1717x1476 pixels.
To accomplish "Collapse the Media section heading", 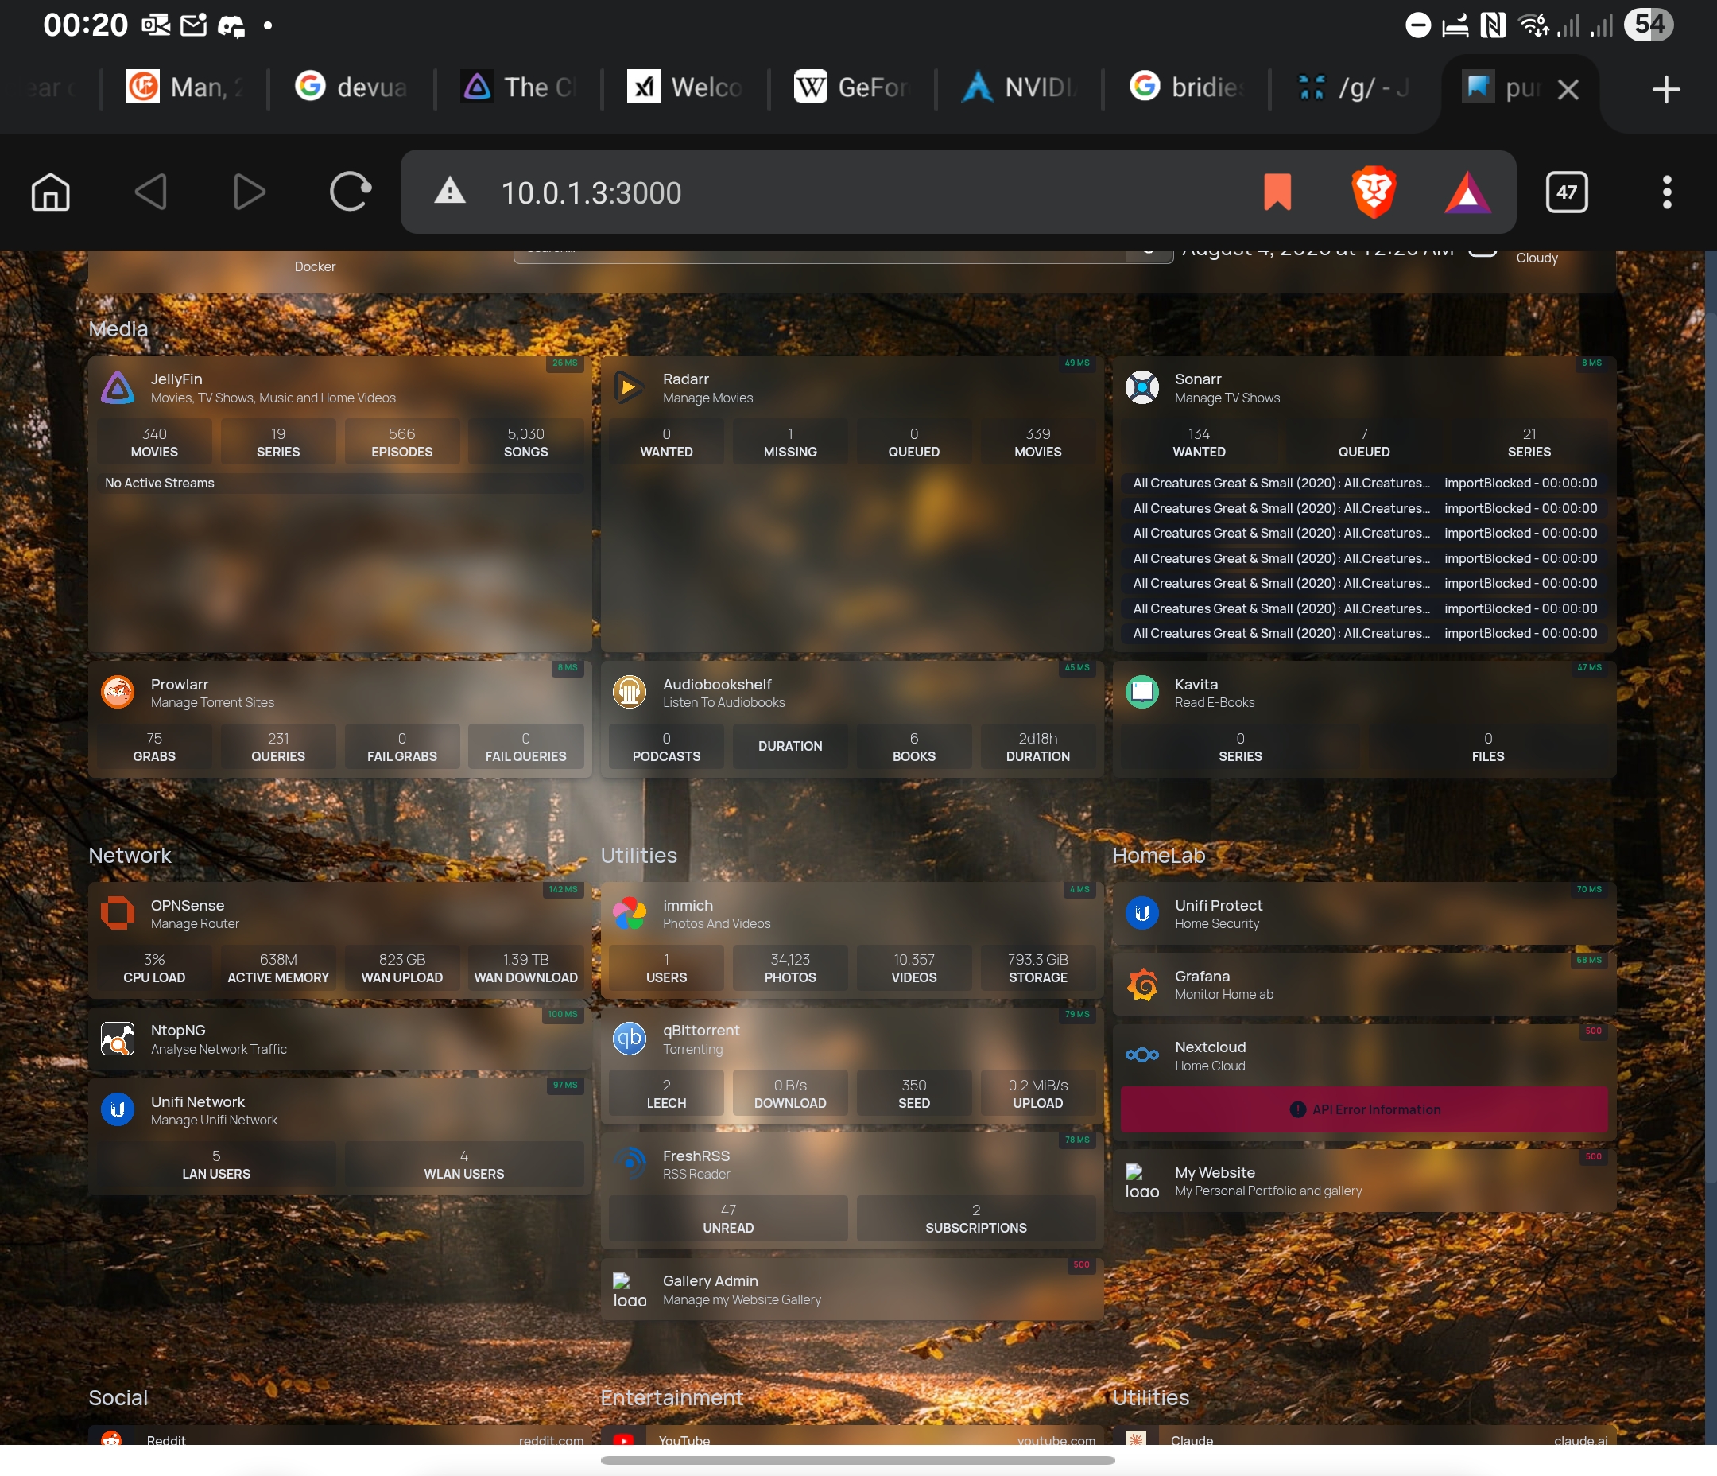I will pyautogui.click(x=118, y=329).
